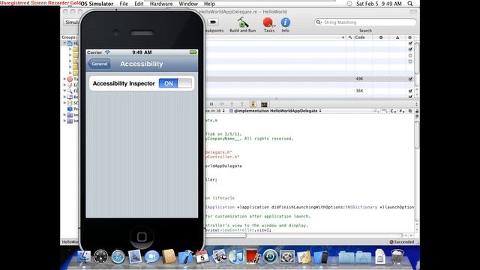The height and width of the screenshot is (270, 480).
Task: Expand the Bookmarks group disclosure triangle
Action: pyautogui.click(x=65, y=97)
